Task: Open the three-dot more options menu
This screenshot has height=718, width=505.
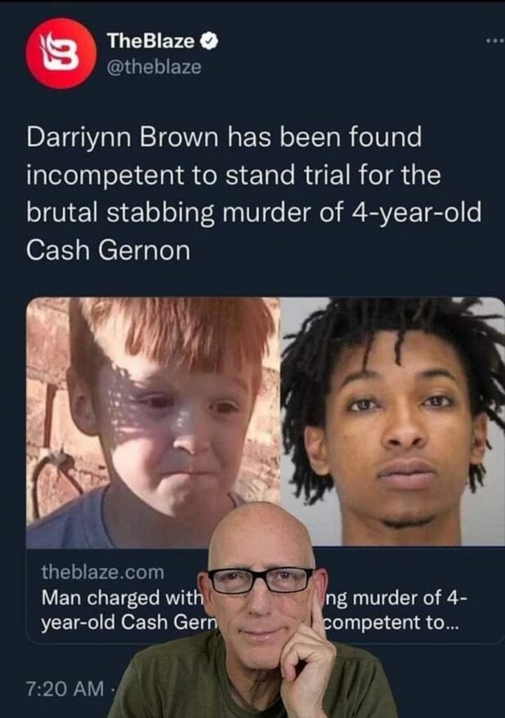Action: tap(495, 42)
